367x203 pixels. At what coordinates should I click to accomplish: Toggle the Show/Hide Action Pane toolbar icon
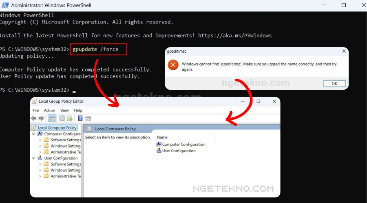(88, 119)
